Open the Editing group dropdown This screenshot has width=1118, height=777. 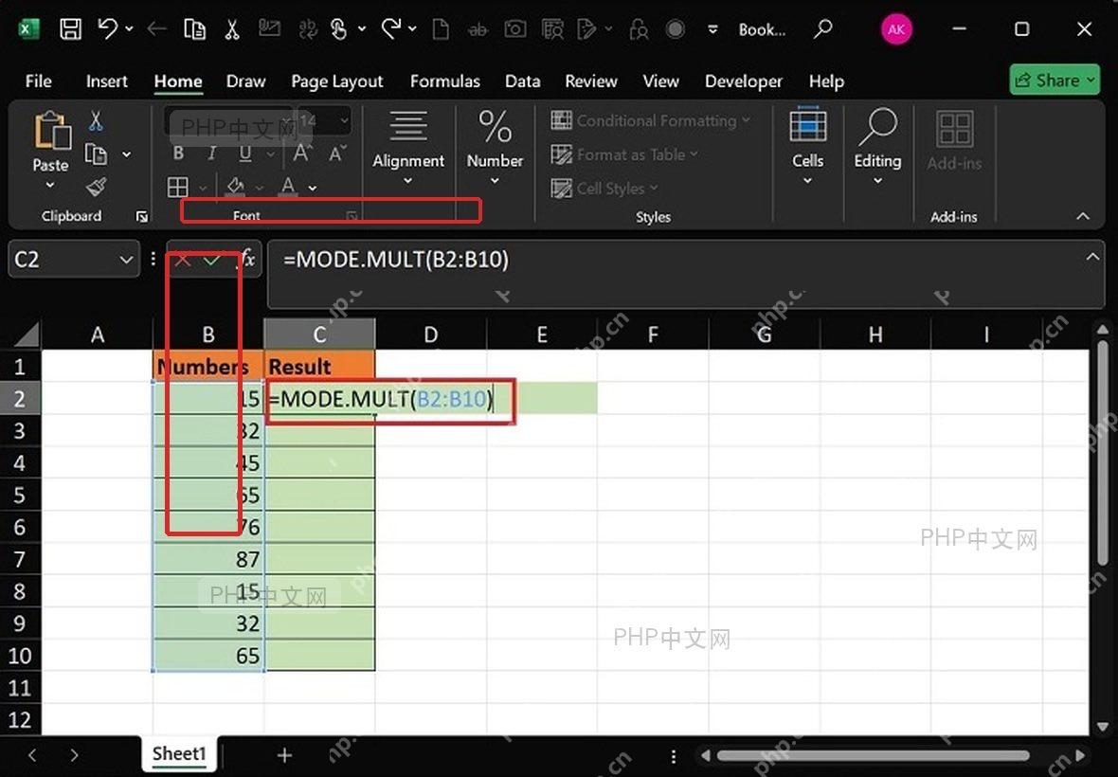877,181
